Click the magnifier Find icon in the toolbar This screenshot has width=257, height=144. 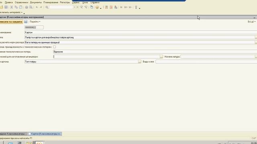[47, 7]
